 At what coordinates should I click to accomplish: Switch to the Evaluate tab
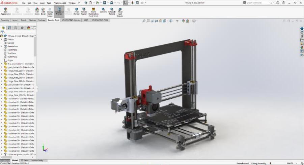click(42, 20)
